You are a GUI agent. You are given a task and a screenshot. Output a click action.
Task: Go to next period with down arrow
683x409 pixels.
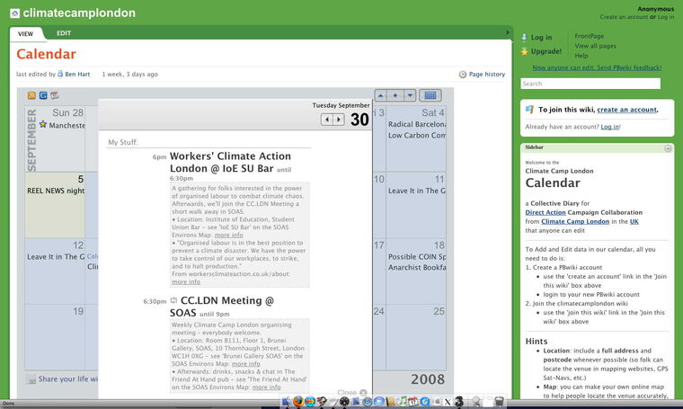tap(410, 95)
